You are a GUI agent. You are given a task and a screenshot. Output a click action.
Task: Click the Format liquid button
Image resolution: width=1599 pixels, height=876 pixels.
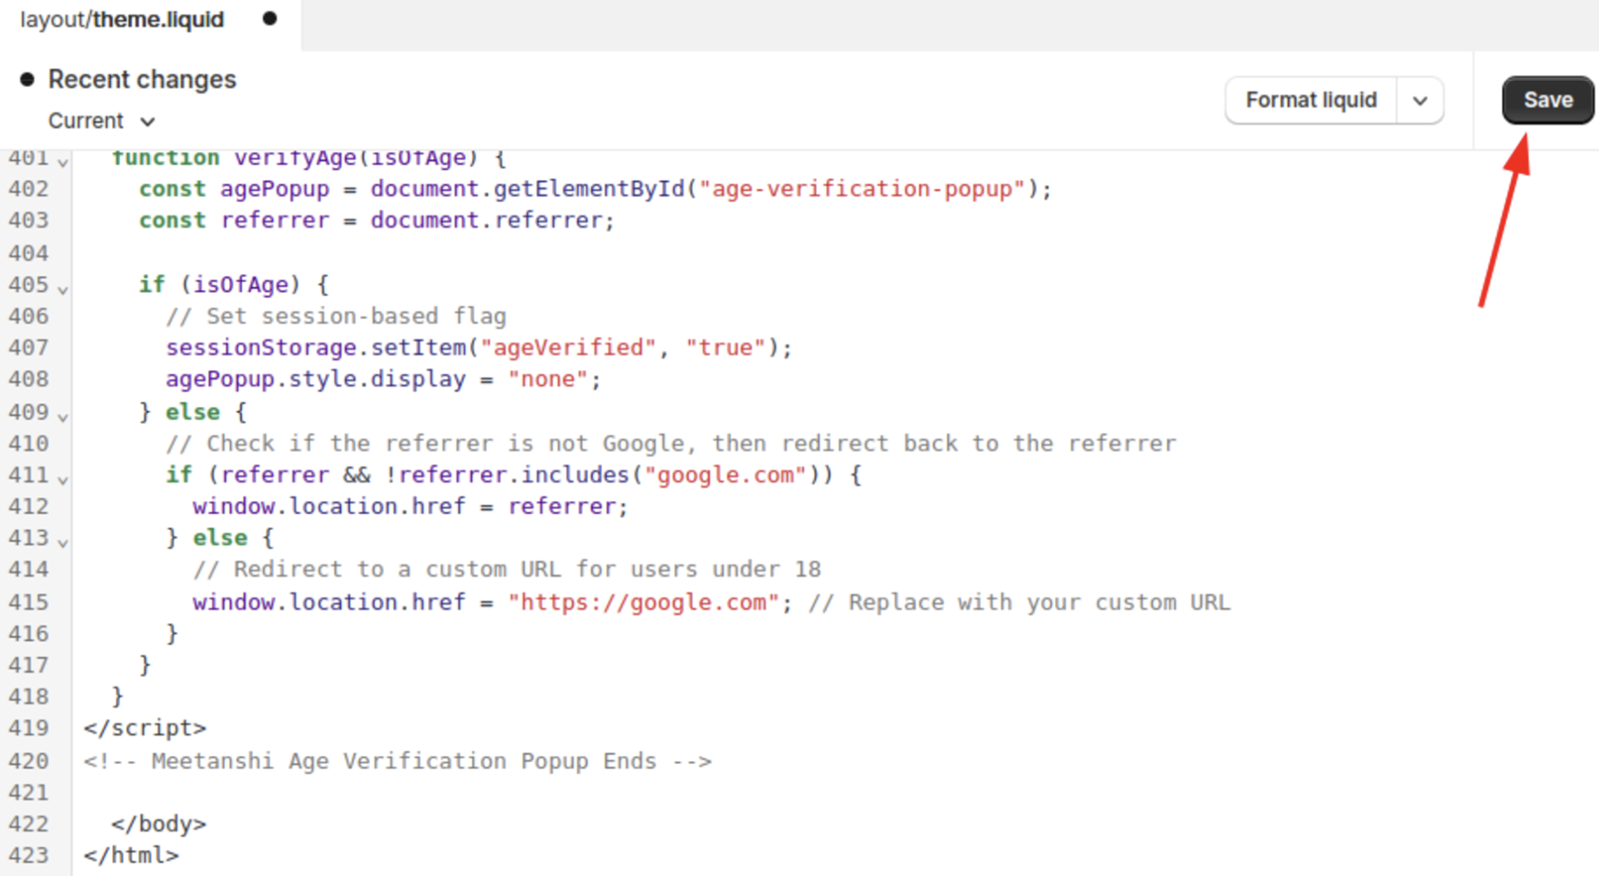(x=1310, y=100)
